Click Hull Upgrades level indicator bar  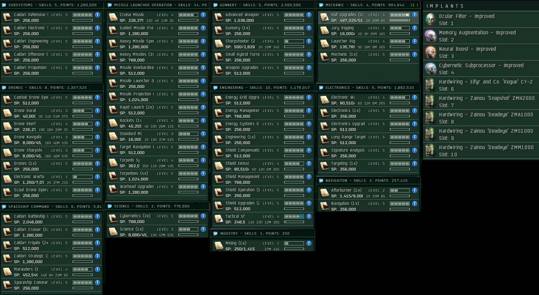(400, 15)
